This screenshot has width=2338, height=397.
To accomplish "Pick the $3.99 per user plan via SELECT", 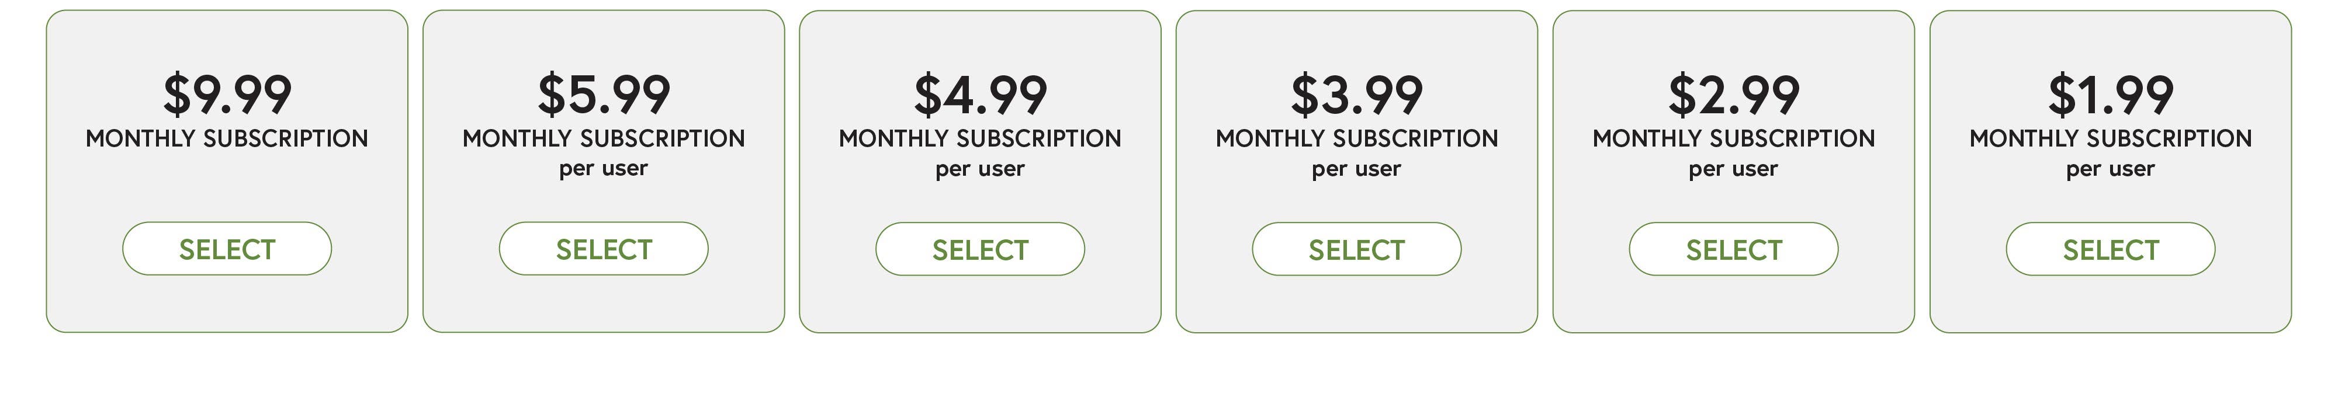I will (1357, 249).
